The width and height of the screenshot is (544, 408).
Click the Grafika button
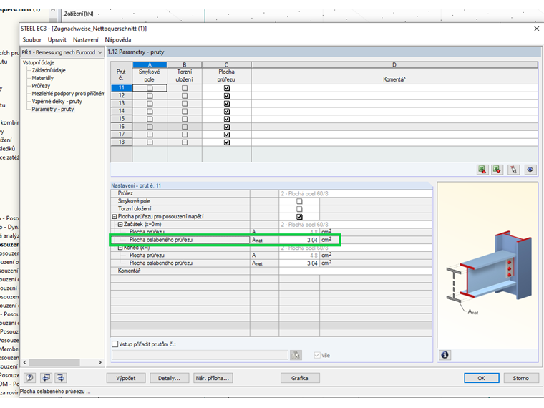pyautogui.click(x=300, y=378)
